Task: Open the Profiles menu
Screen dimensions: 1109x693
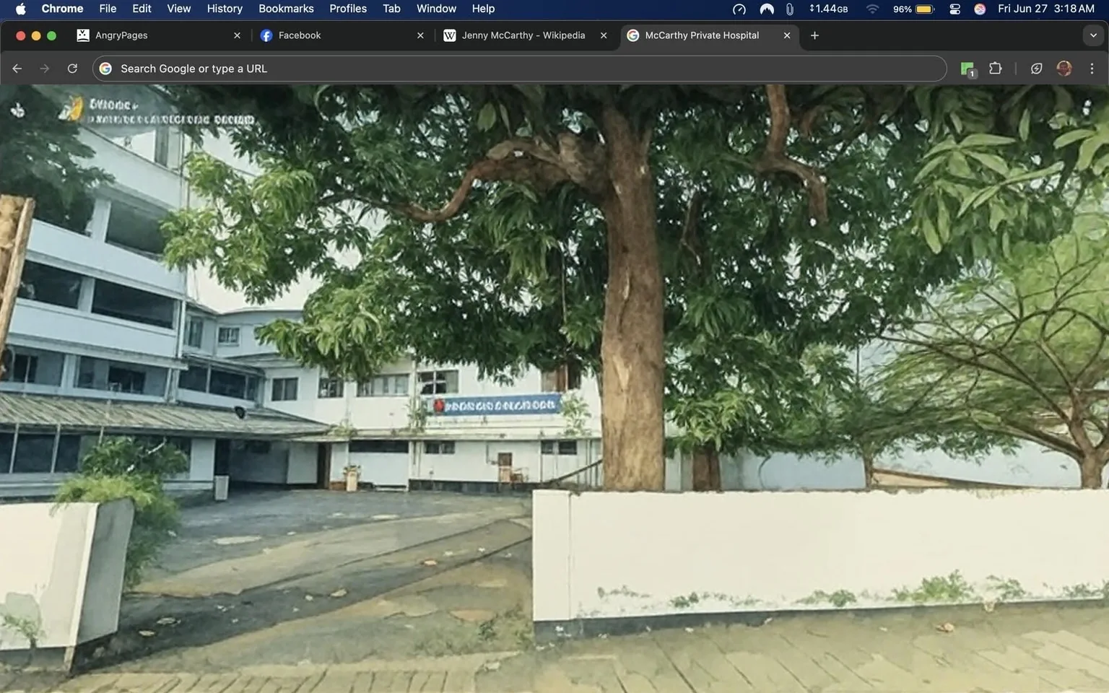Action: (348, 9)
